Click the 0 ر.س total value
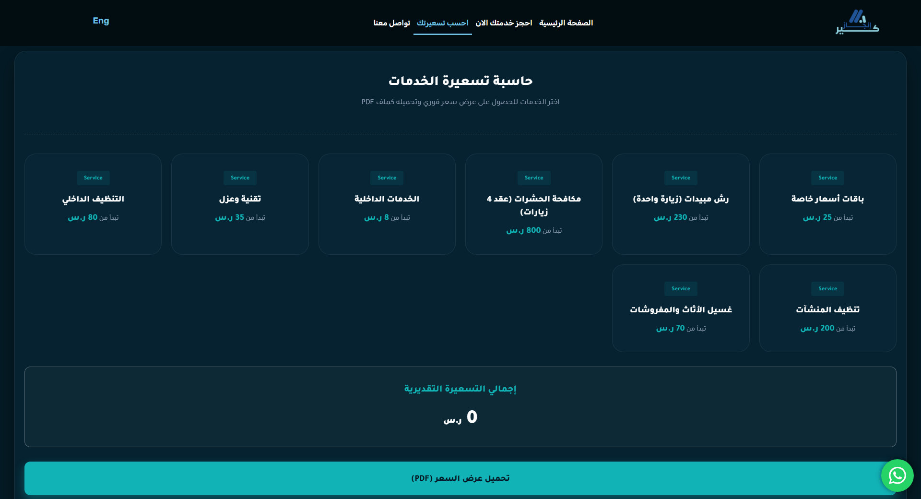 click(x=460, y=417)
